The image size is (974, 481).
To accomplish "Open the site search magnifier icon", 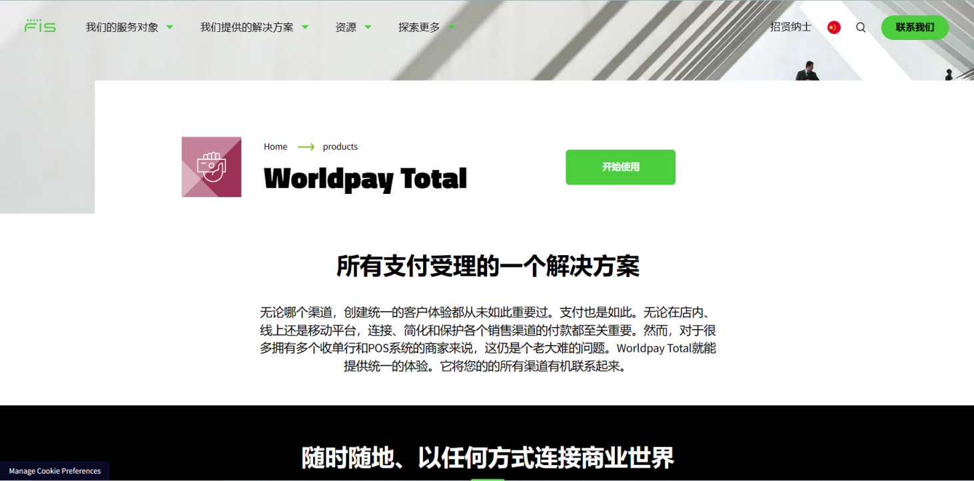I will [x=861, y=27].
